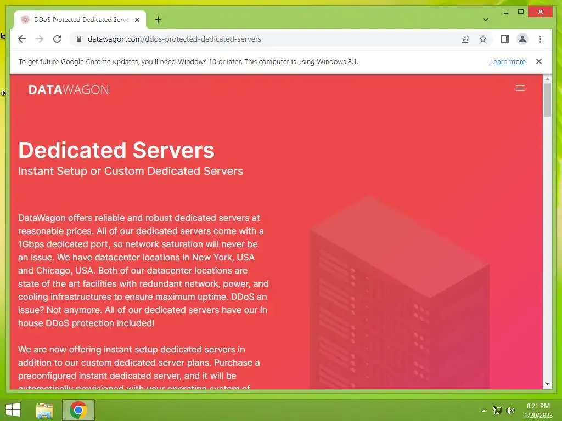Select the DDoS Protected Dedicated Servers tab
Image resolution: width=562 pixels, height=421 pixels.
[x=81, y=20]
